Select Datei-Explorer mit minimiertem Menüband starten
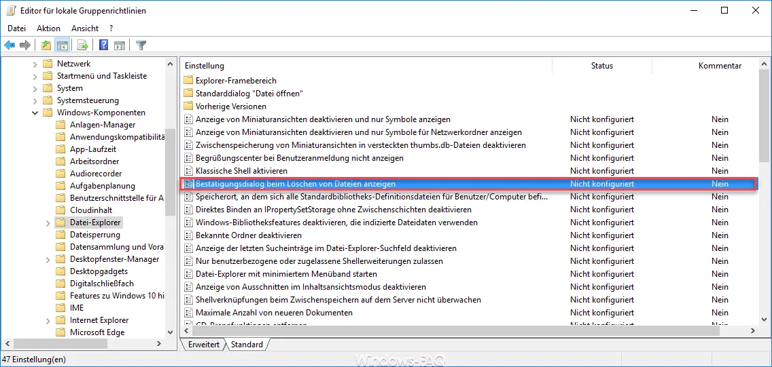772x367 pixels. pyautogui.click(x=286, y=274)
